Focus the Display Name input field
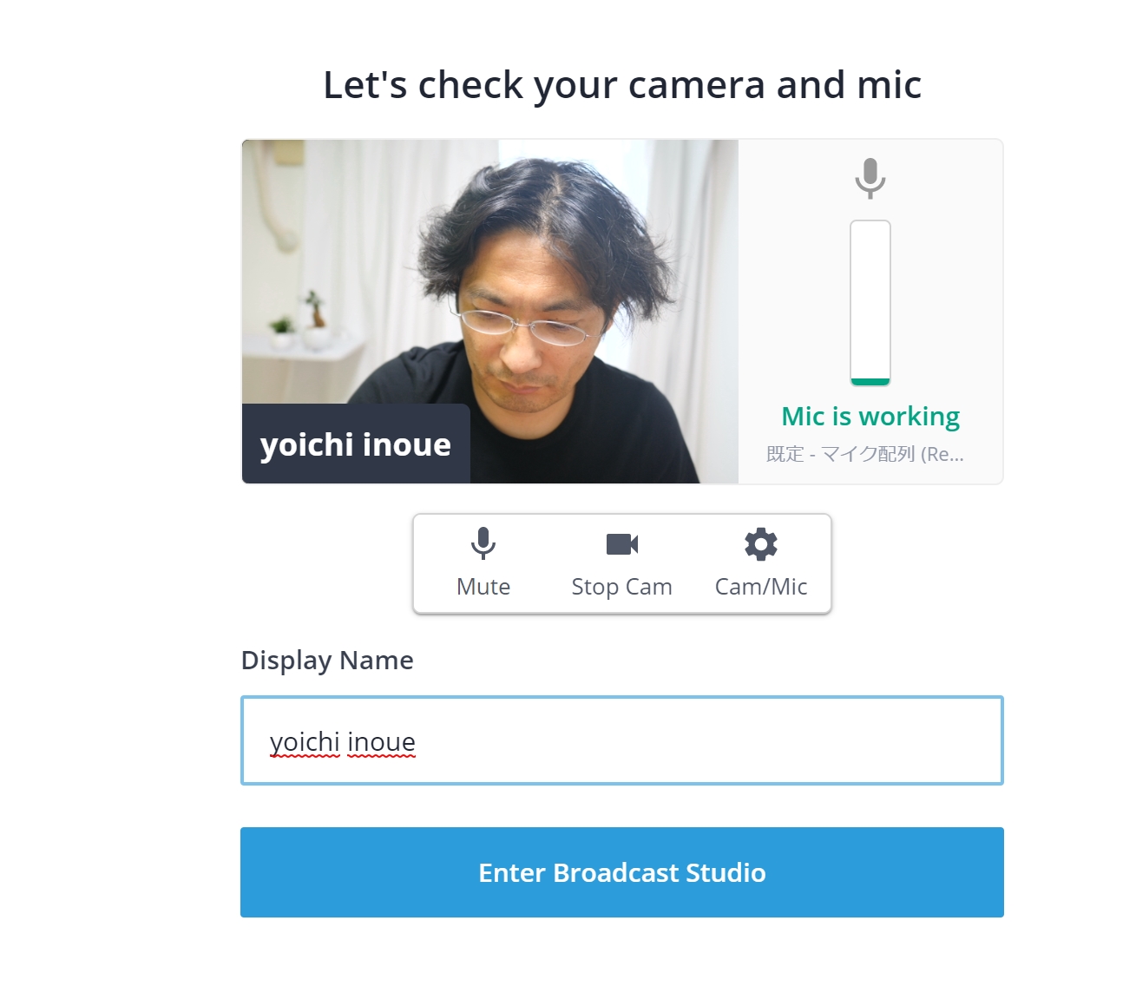1136x993 pixels. point(621,740)
